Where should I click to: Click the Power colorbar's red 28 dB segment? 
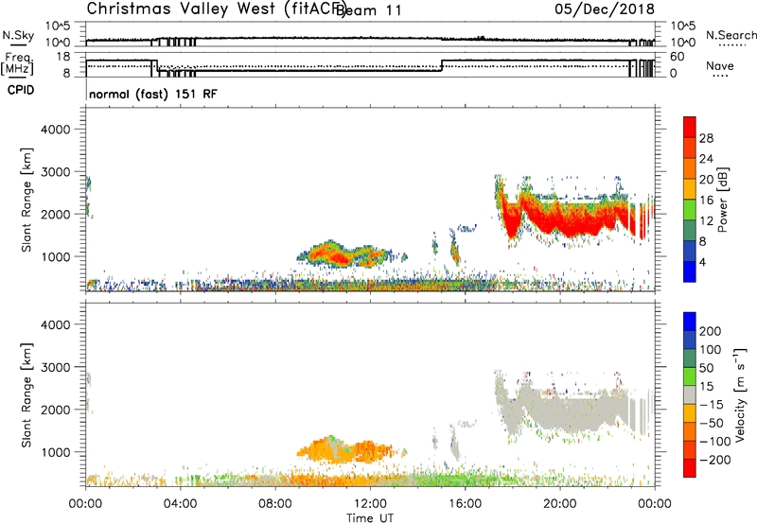pos(690,128)
